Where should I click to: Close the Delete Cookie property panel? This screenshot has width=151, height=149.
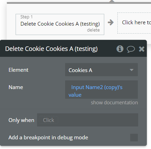142,49
